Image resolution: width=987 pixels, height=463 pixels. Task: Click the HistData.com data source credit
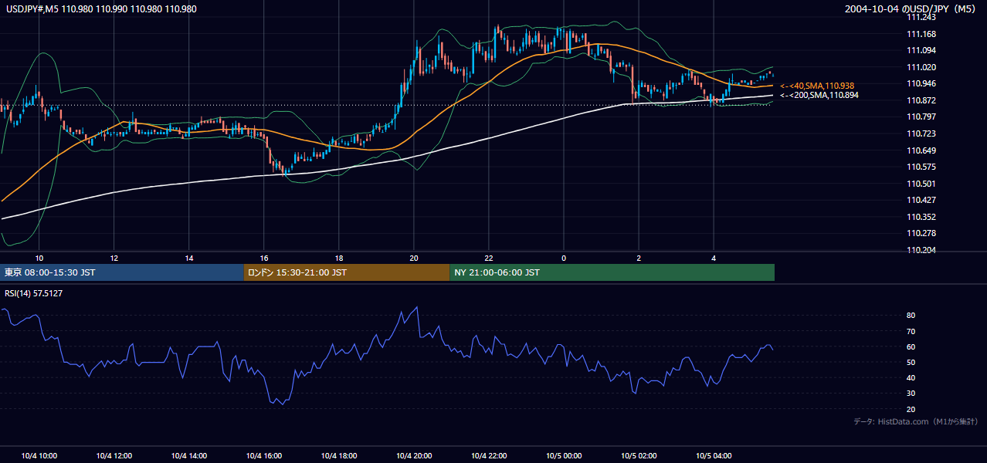915,421
